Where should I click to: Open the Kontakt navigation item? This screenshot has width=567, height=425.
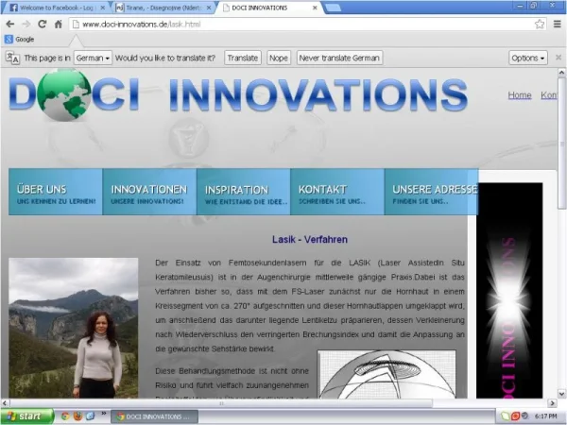coord(336,193)
